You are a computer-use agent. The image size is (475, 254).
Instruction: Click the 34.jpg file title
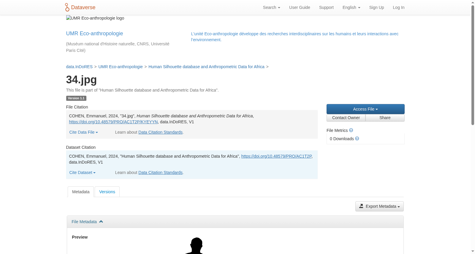81,80
